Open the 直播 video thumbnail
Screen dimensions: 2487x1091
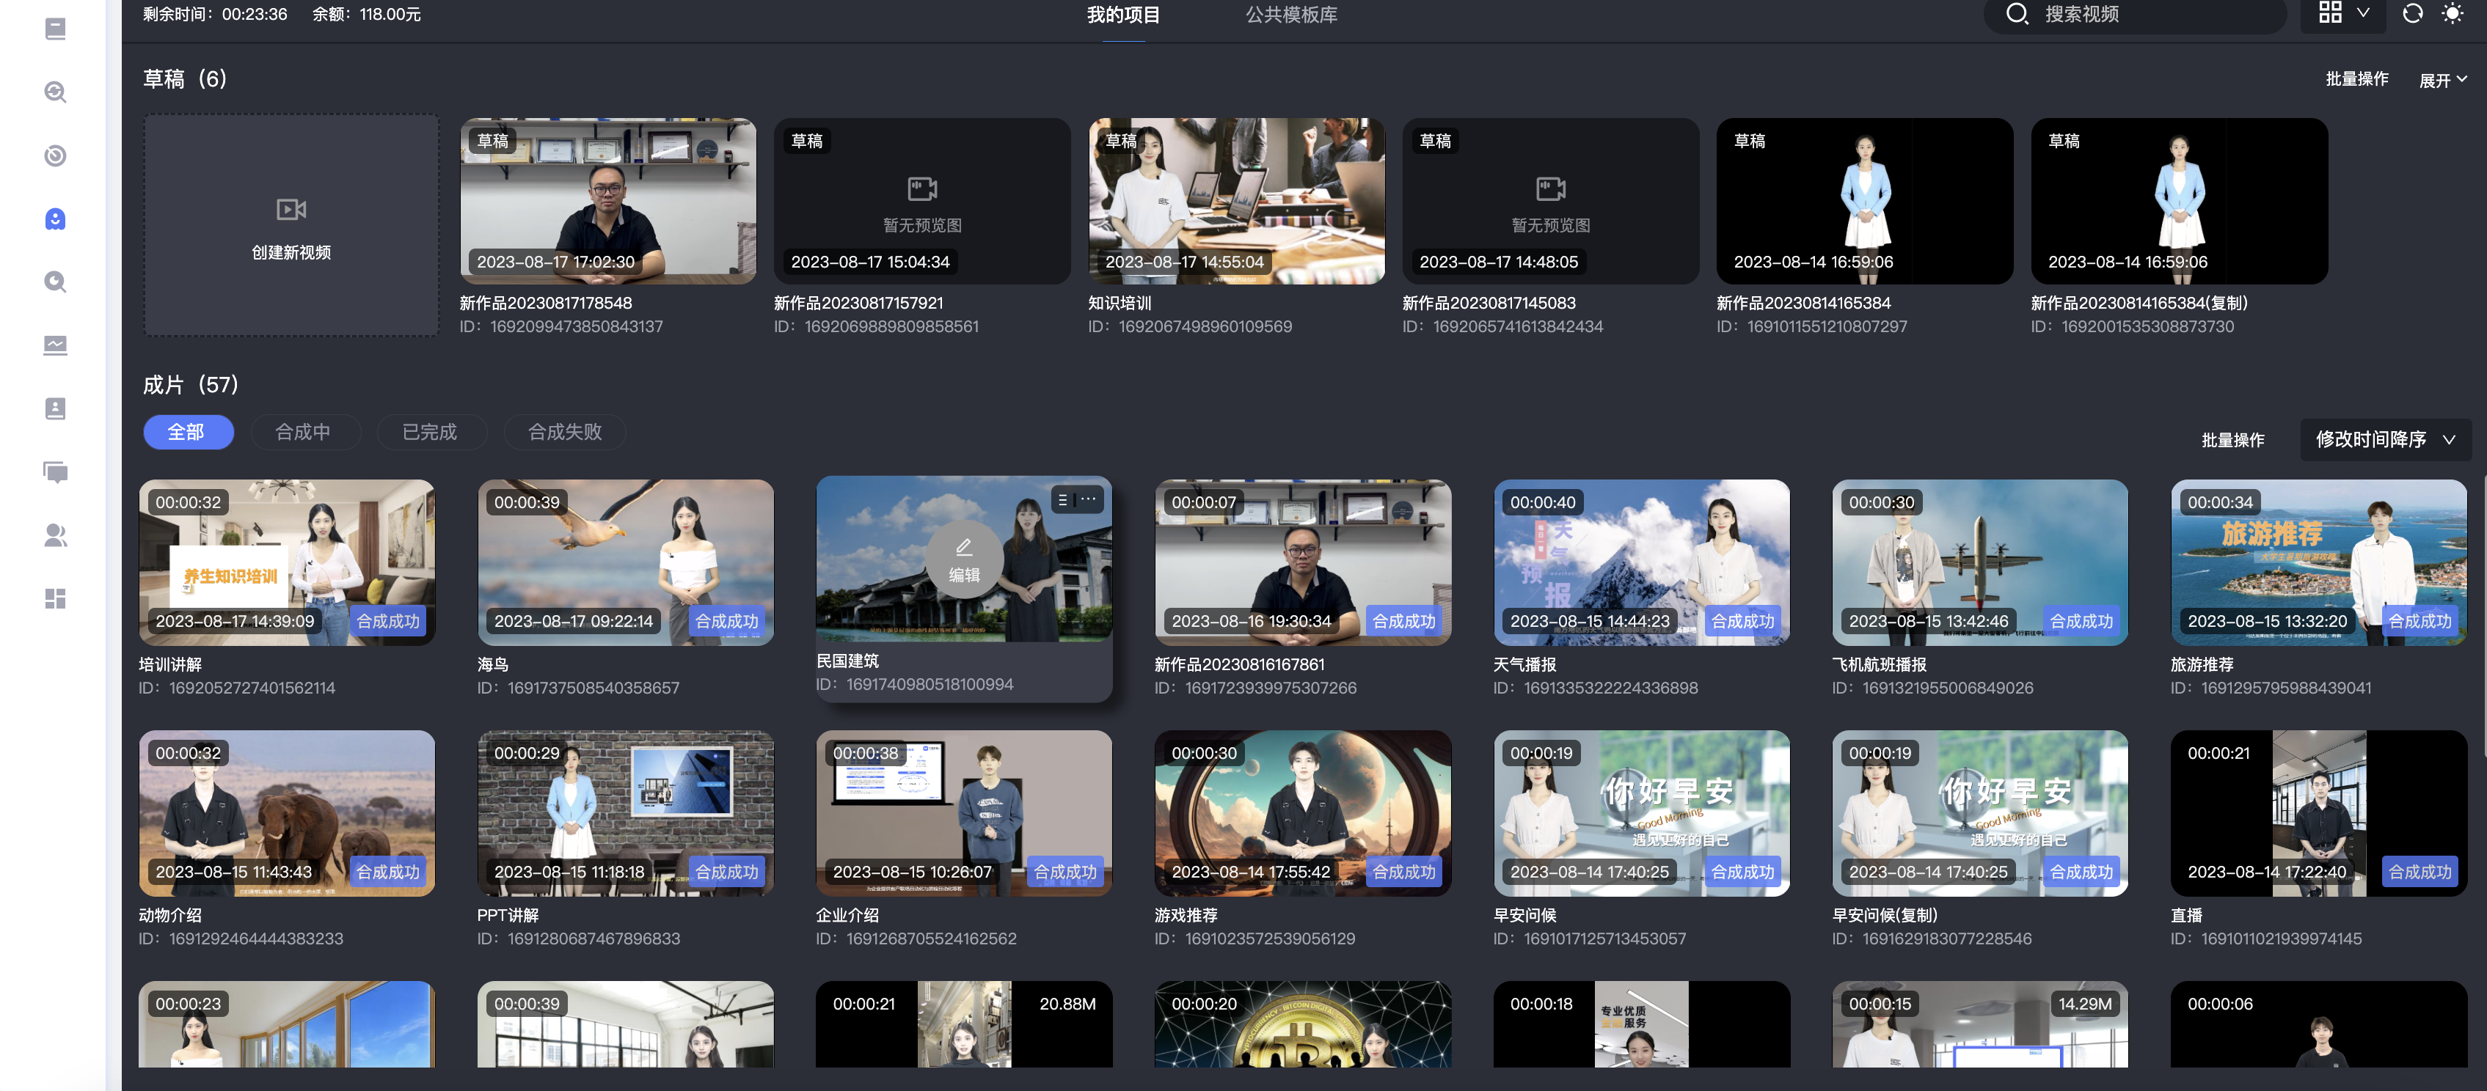(x=2318, y=813)
